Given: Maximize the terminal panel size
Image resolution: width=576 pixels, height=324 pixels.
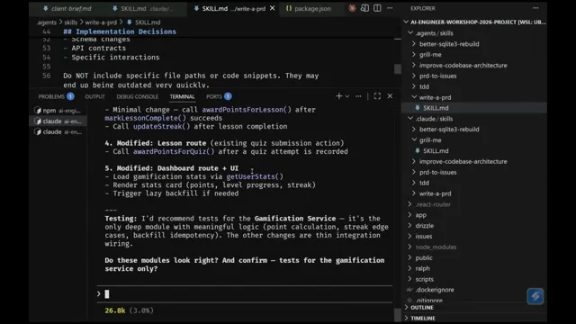Looking at the screenshot, I should [377, 96].
